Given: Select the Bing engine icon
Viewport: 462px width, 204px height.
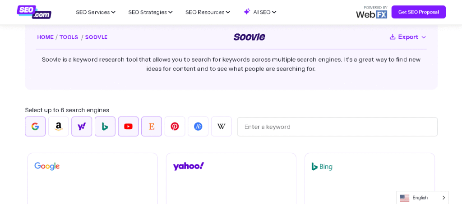Looking at the screenshot, I should 105,127.
